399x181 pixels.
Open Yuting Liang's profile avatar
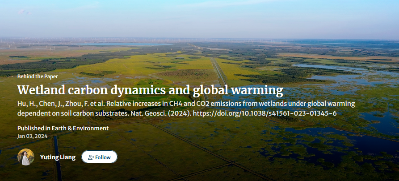click(x=26, y=157)
